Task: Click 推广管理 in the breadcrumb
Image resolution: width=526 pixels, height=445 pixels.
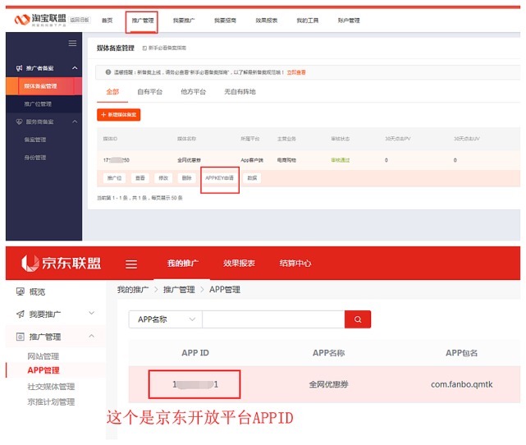Action: pos(179,290)
